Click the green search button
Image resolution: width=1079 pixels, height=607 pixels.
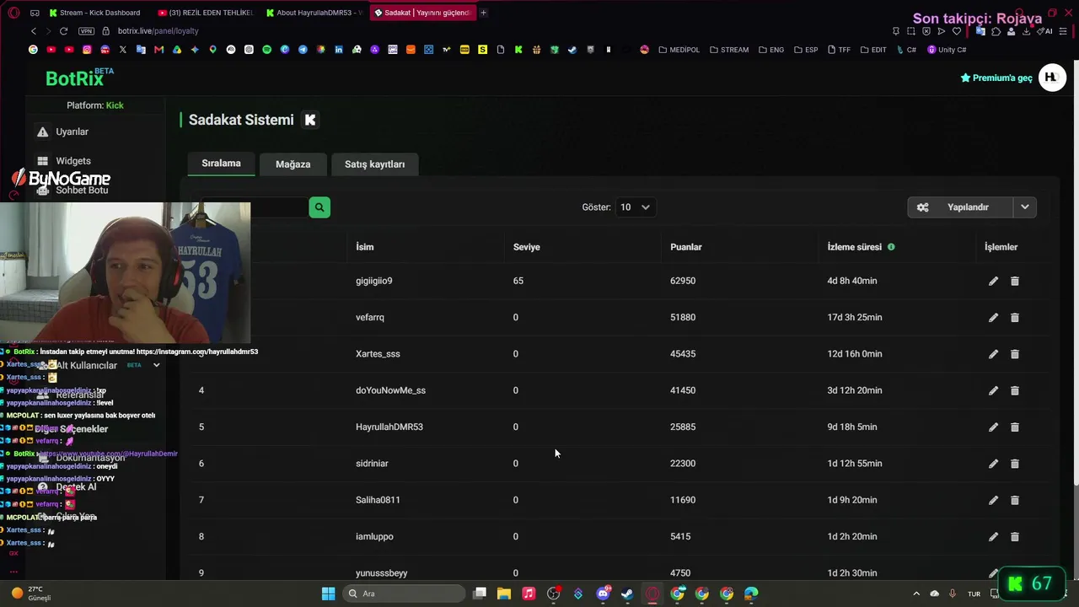click(319, 207)
